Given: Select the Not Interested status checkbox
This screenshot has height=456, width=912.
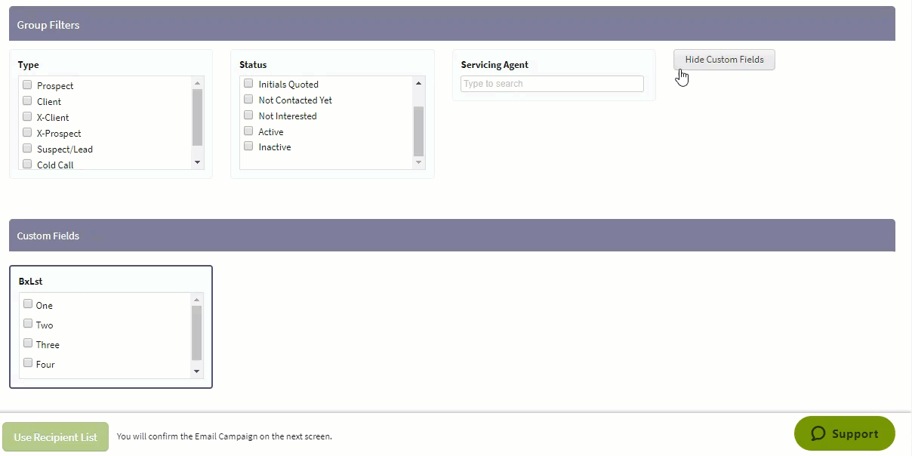Looking at the screenshot, I should [x=248, y=116].
